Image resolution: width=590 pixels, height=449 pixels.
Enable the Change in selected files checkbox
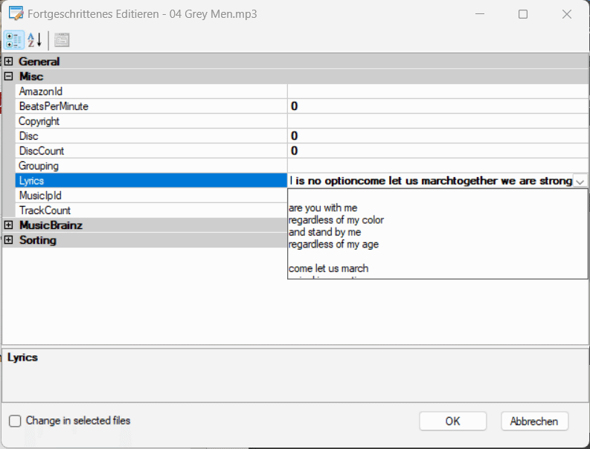tap(15, 421)
